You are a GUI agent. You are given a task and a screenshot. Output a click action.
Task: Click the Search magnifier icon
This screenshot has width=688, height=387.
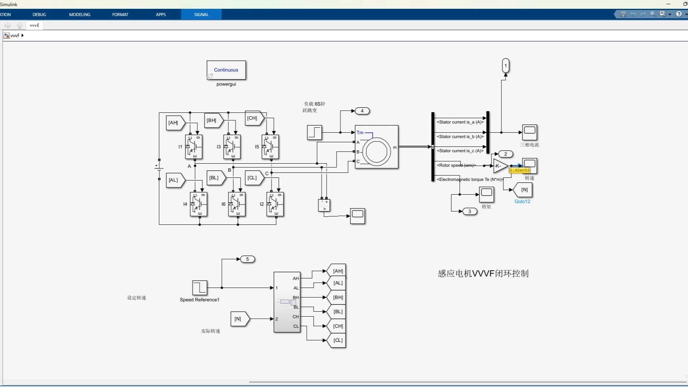[652, 14]
